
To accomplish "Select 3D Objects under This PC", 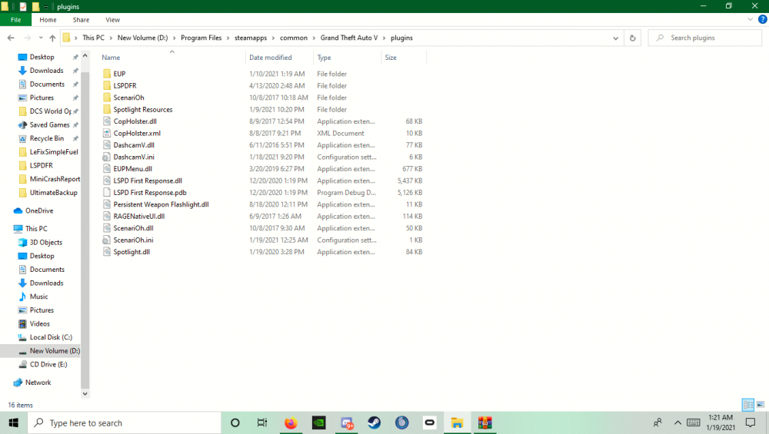I will [45, 243].
